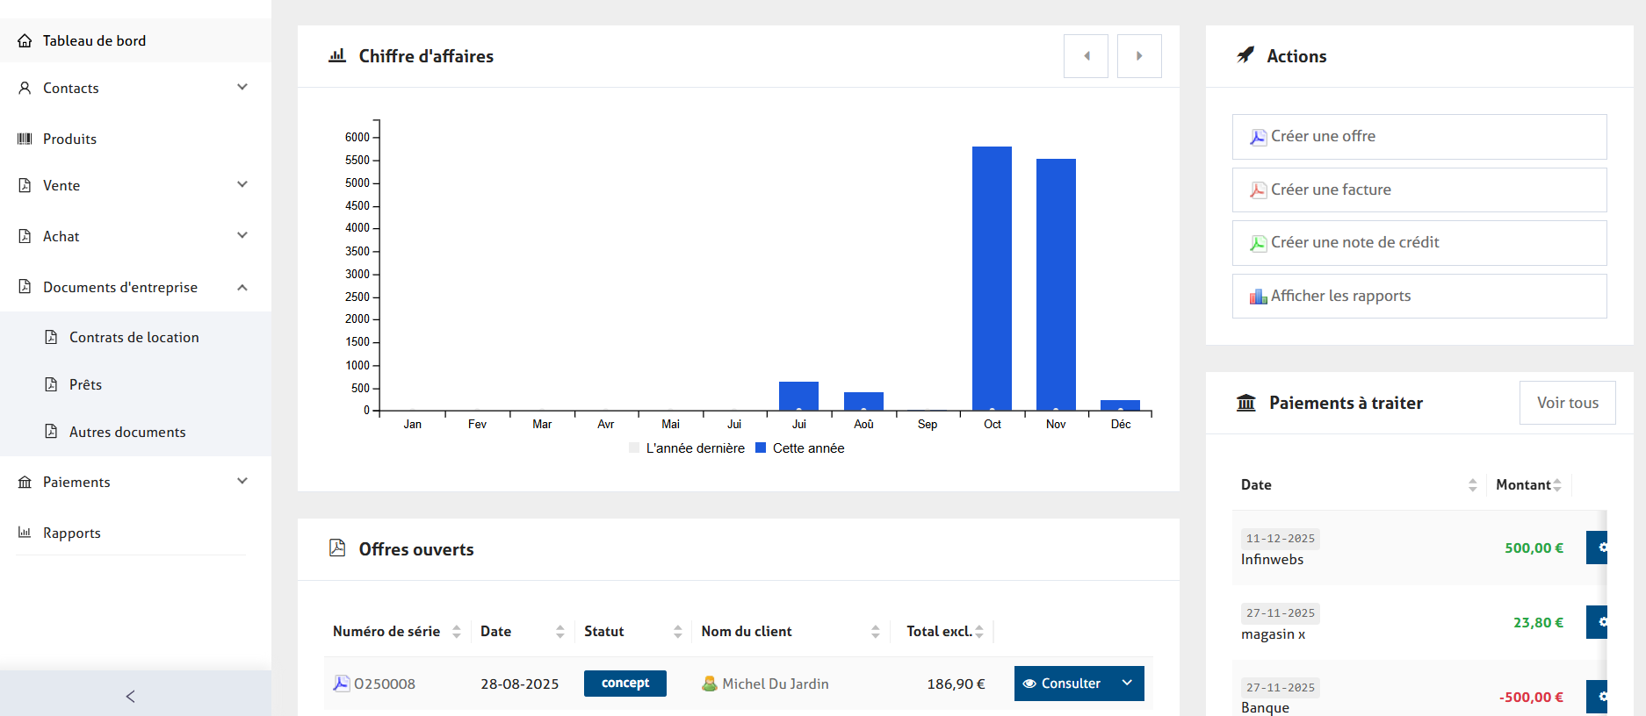Collapse the sidebar with the left arrow
1646x716 pixels.
point(131,697)
